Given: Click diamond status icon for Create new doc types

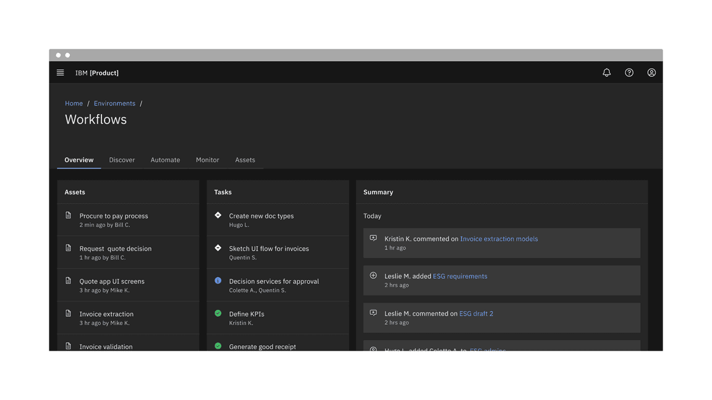Looking at the screenshot, I should pos(218,215).
